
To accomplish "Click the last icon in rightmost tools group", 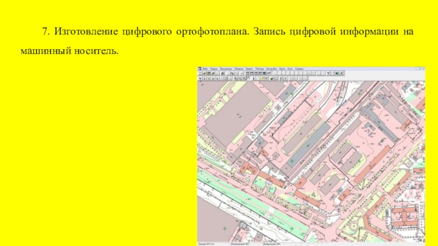I will [341, 73].
